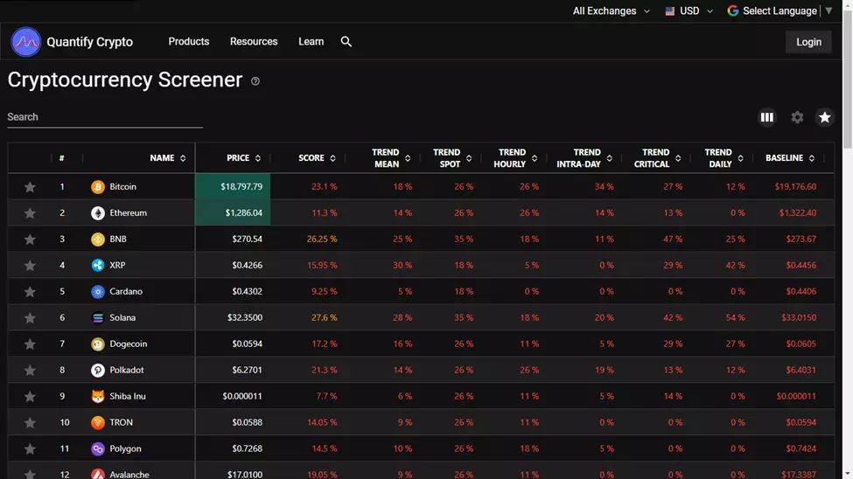The width and height of the screenshot is (853, 479).
Task: Expand the All Exchanges dropdown
Action: point(611,10)
